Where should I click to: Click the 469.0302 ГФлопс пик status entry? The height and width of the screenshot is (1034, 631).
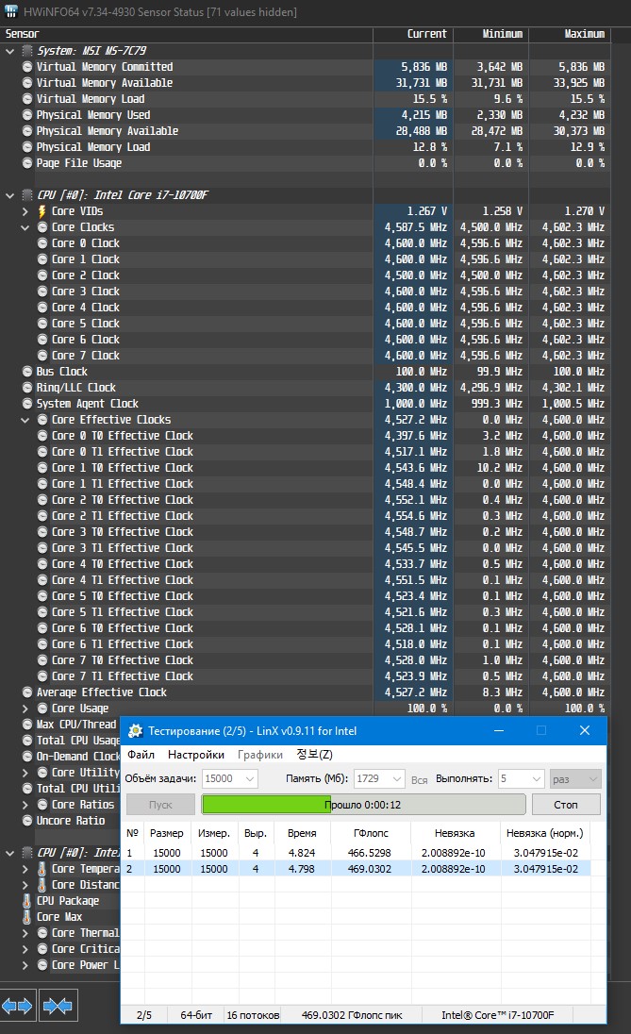coord(352,1015)
